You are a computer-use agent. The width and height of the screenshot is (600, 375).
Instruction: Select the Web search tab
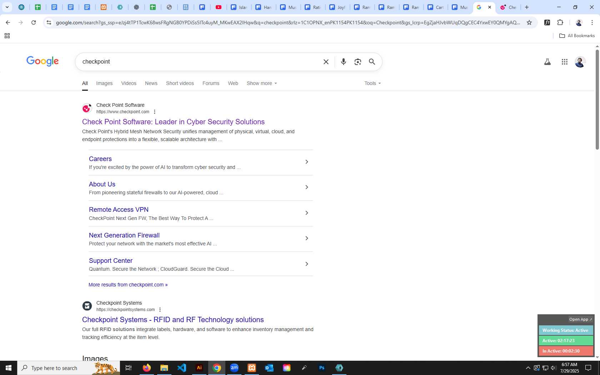pos(233,83)
